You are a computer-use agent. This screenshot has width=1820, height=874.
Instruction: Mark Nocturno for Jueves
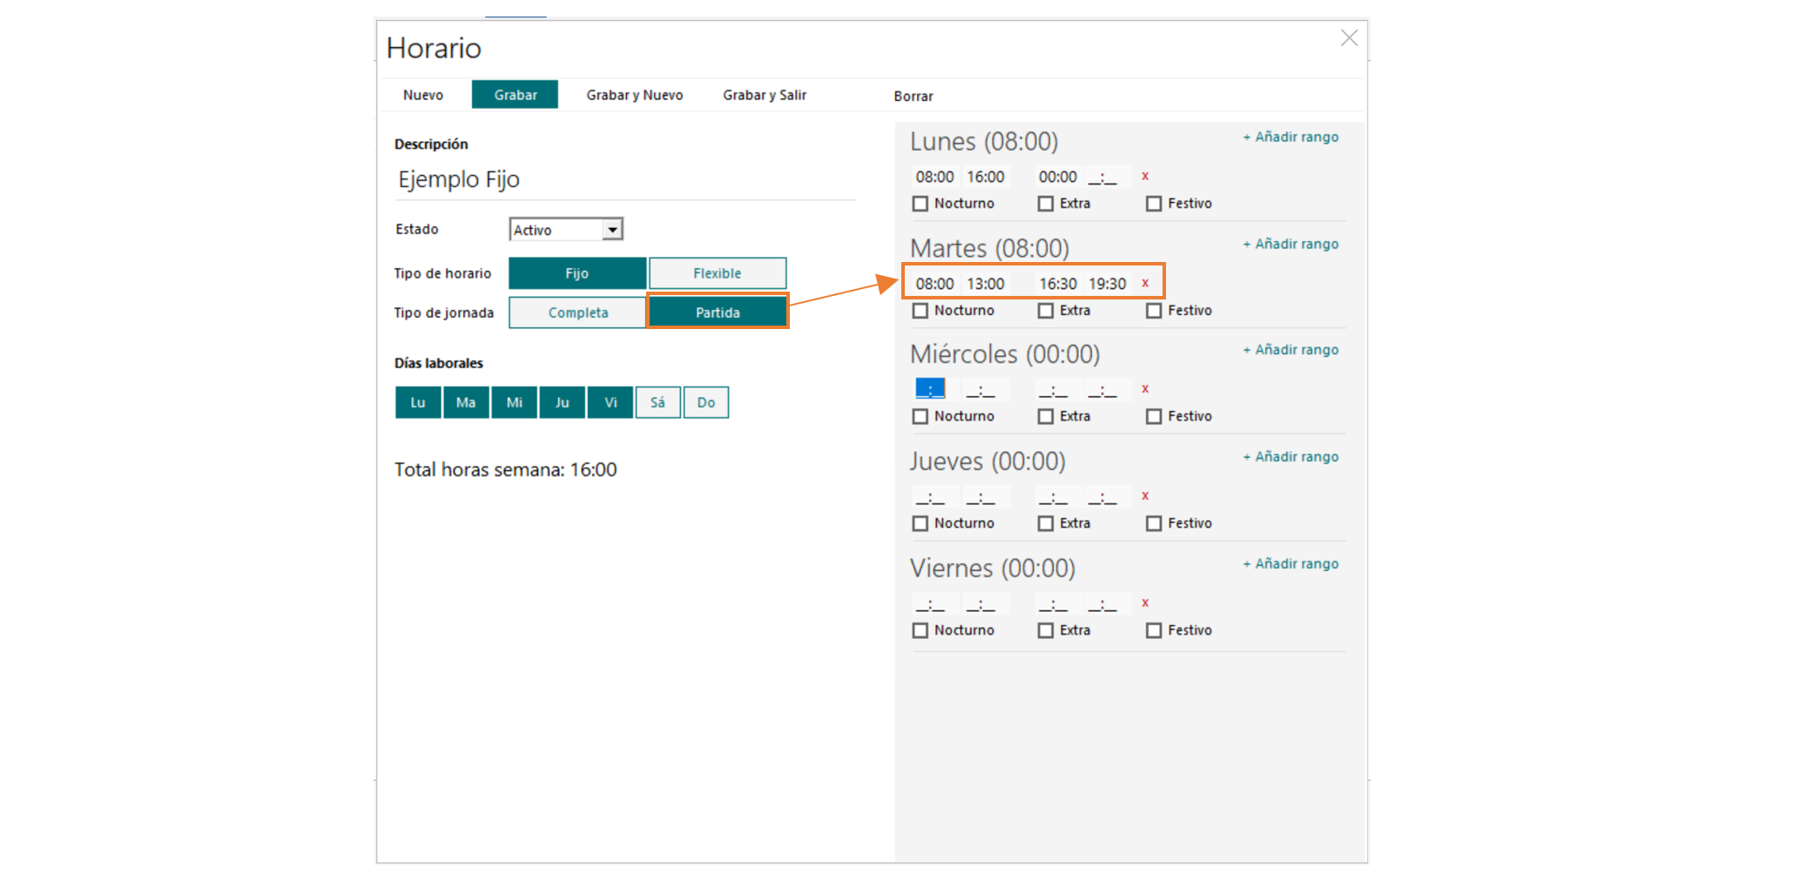920,524
